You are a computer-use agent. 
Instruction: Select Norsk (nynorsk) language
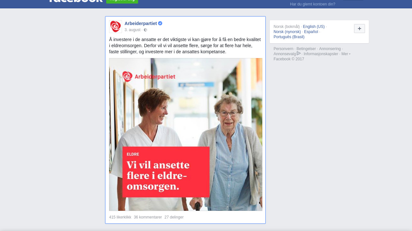[287, 32]
